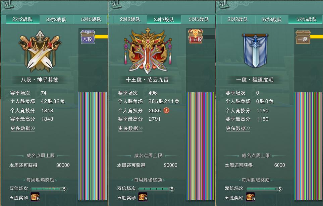This screenshot has width=323, height=206.
Task: Click 五胜奖励 reward icon in 5对5 panel
Action: click(x=251, y=197)
